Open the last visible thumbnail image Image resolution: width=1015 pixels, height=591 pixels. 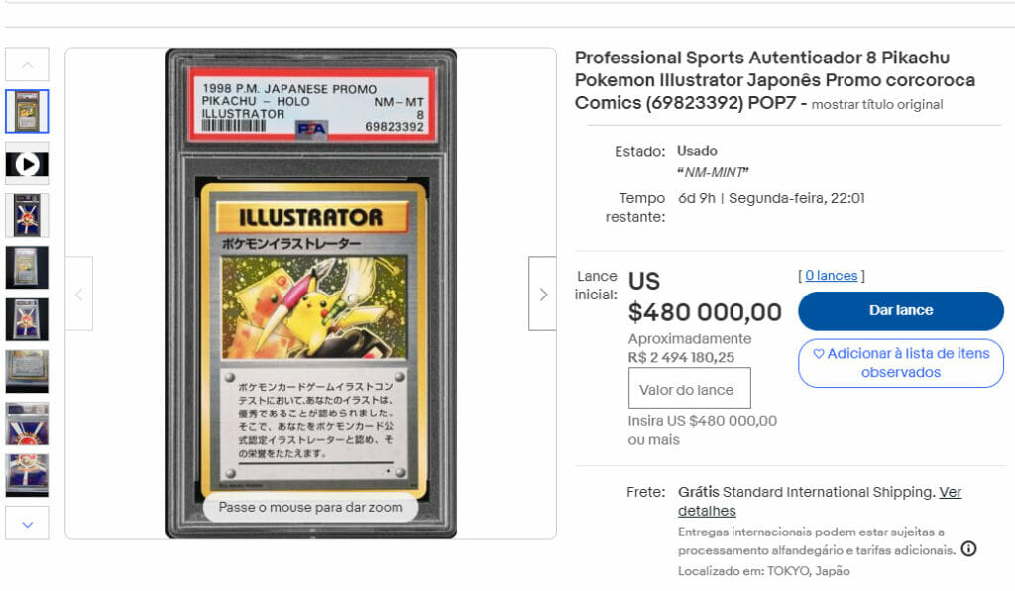click(27, 476)
